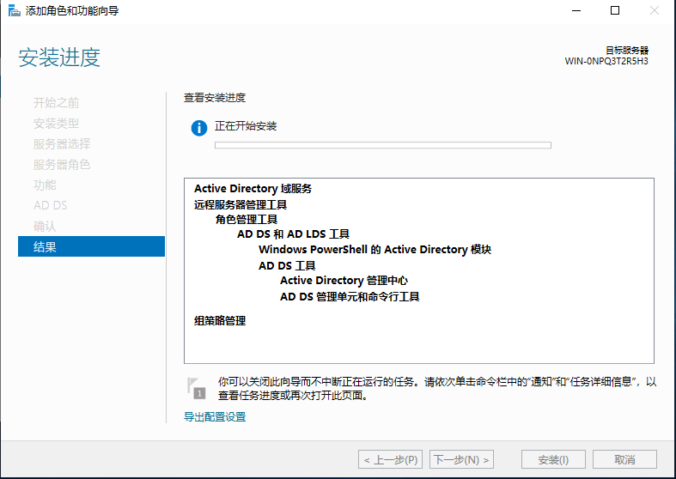Click the 角色管理工具 entry
This screenshot has width=676, height=479.
(x=247, y=219)
